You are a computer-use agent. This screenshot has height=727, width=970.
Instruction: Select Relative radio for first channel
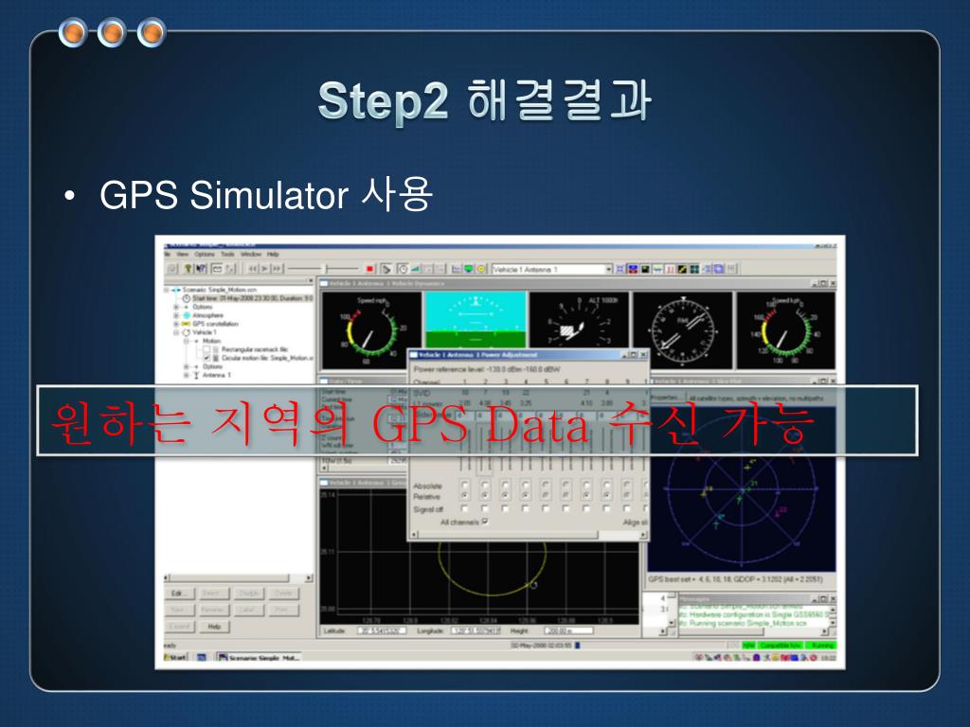coord(464,496)
